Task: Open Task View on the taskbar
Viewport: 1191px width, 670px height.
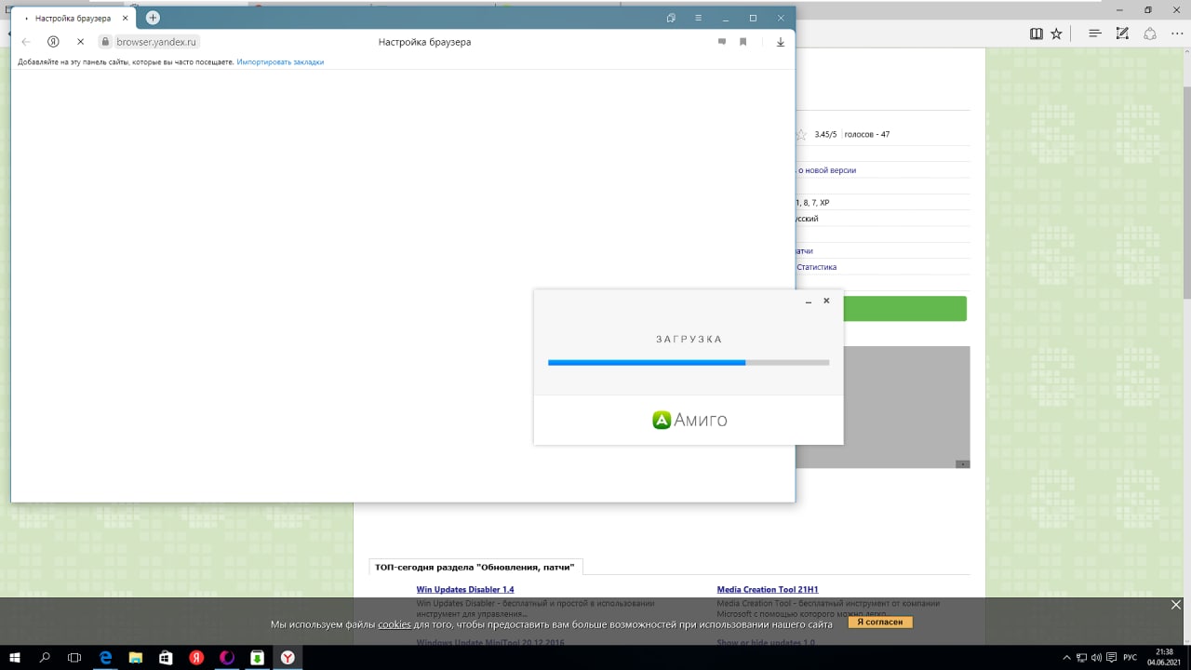Action: click(74, 657)
